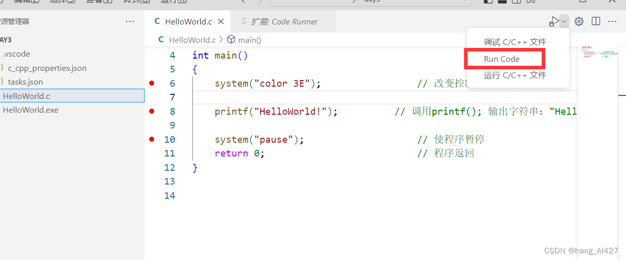The height and width of the screenshot is (260, 626).
Task: Click HelloWorld.c in the breadcrumb
Action: 193,40
